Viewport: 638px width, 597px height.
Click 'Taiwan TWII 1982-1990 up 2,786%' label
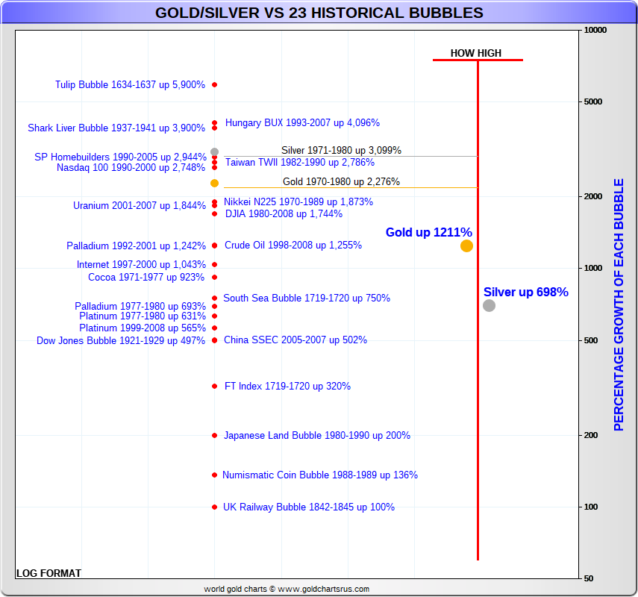tap(300, 163)
